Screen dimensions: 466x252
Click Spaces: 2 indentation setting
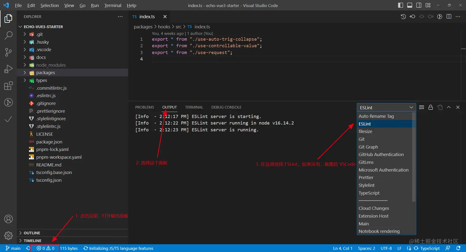click(366, 248)
